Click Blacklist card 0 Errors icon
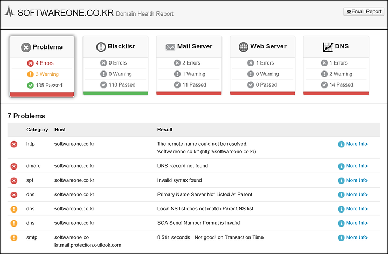This screenshot has width=388, height=254. (103, 63)
